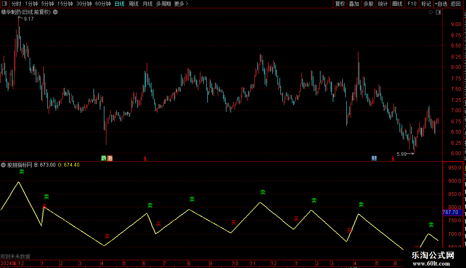Add stock via +自选 button

coord(441,4)
